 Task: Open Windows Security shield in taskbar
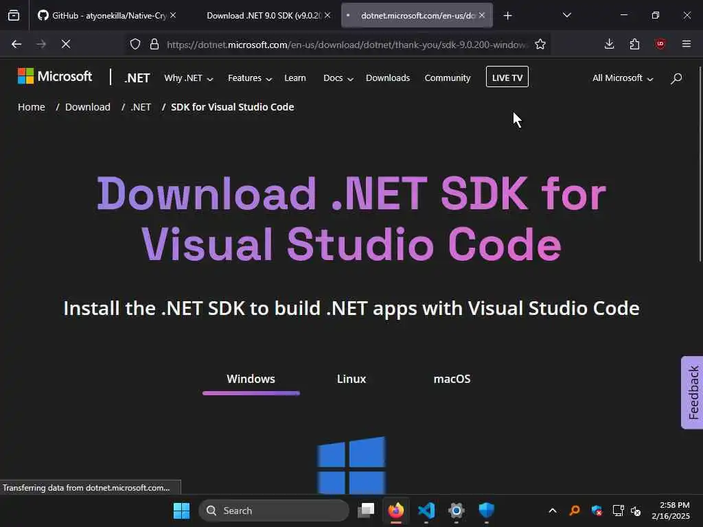tap(487, 511)
